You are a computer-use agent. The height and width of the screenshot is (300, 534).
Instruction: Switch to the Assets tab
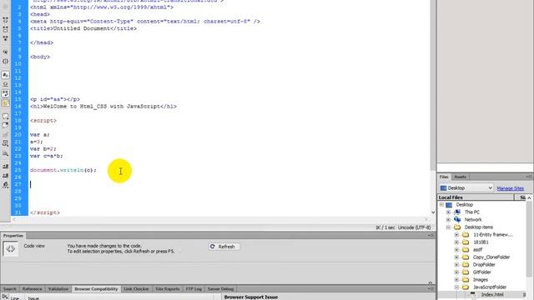460,177
